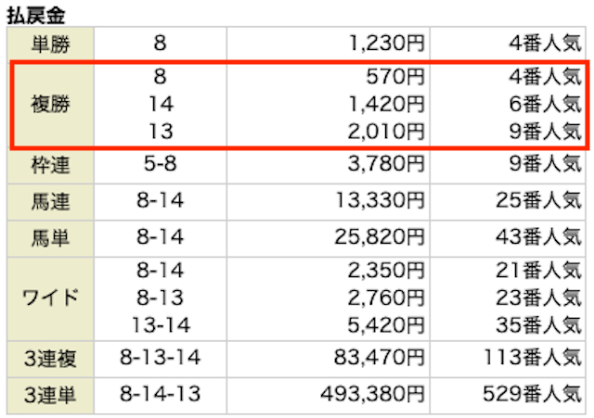Click the 単勝 row label cell
Screen dimensions: 594x418
50,44
